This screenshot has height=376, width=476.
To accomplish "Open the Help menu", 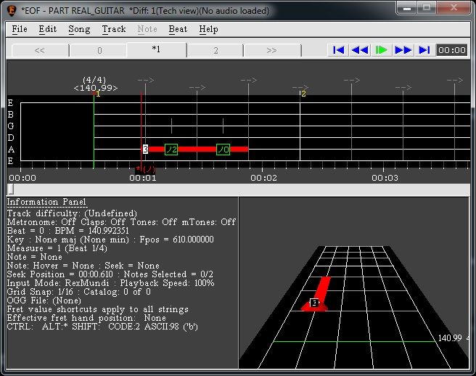I will (208, 29).
